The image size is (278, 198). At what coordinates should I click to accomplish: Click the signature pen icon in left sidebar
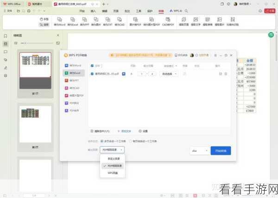pos(6,68)
